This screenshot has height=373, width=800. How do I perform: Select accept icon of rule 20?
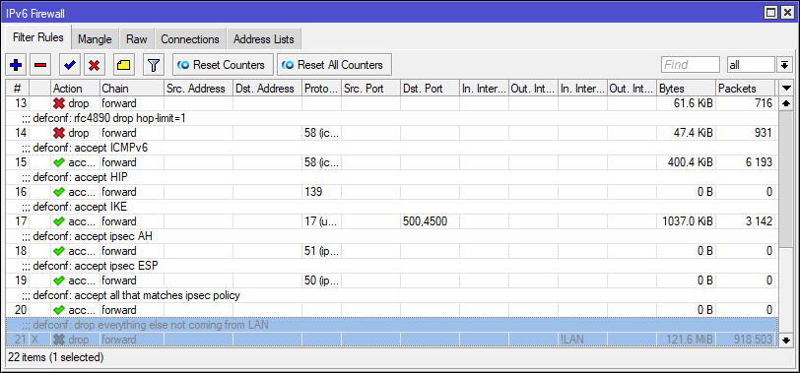point(59,310)
